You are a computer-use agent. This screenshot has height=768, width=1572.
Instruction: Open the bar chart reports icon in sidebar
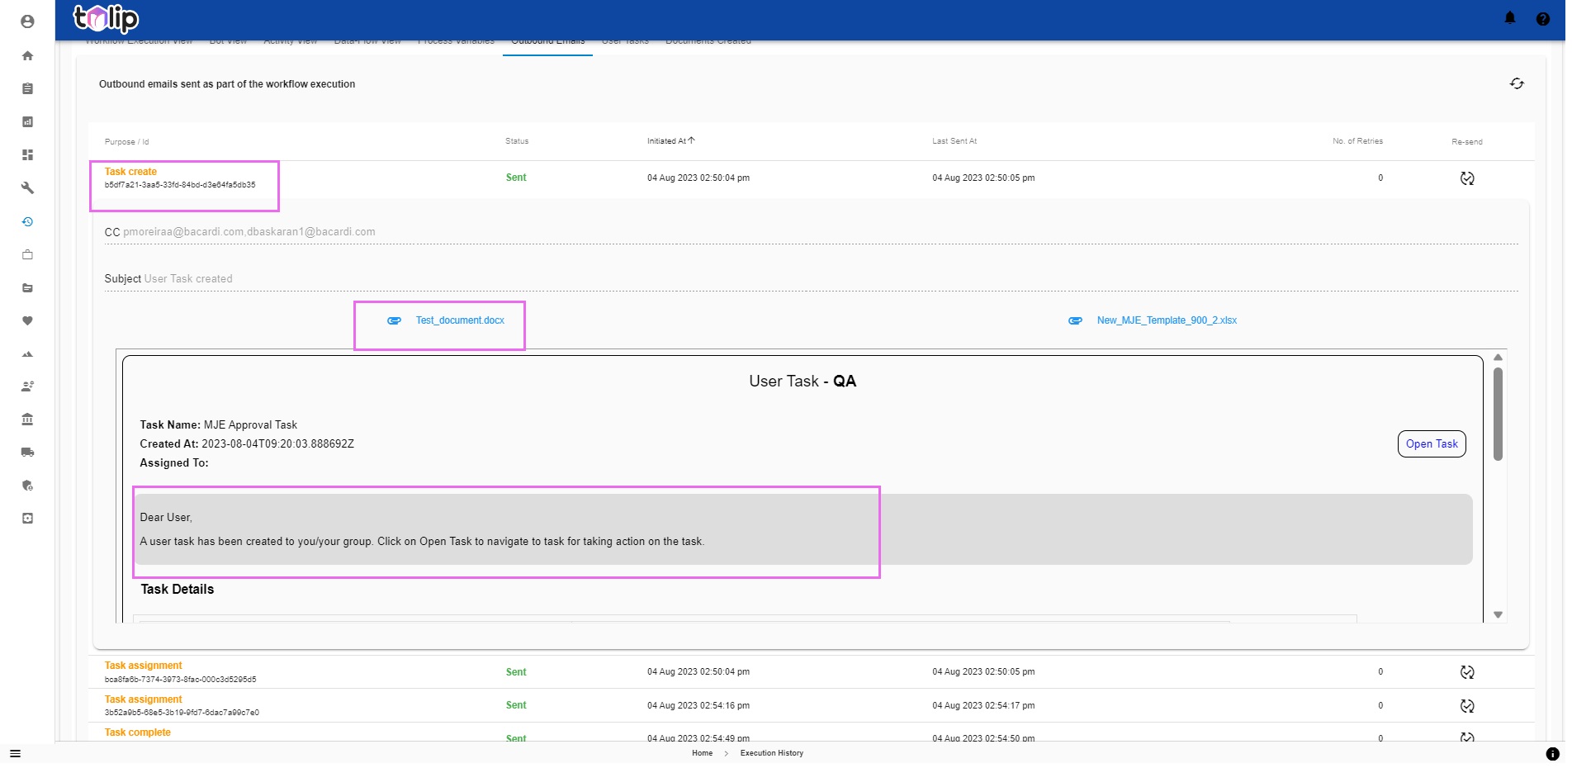coord(27,121)
